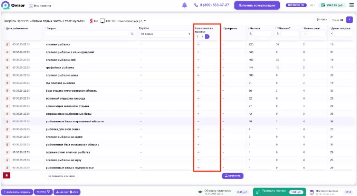Select query «рыболовные базы в подмосковье»
This screenshot has height=196, width=357.
[x=69, y=168]
